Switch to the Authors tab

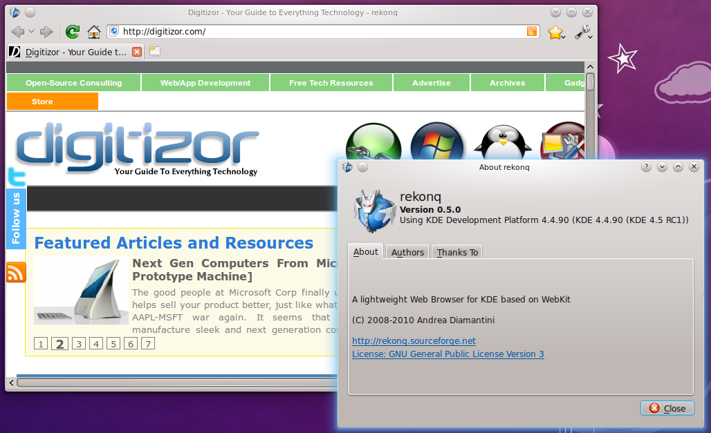[407, 252]
